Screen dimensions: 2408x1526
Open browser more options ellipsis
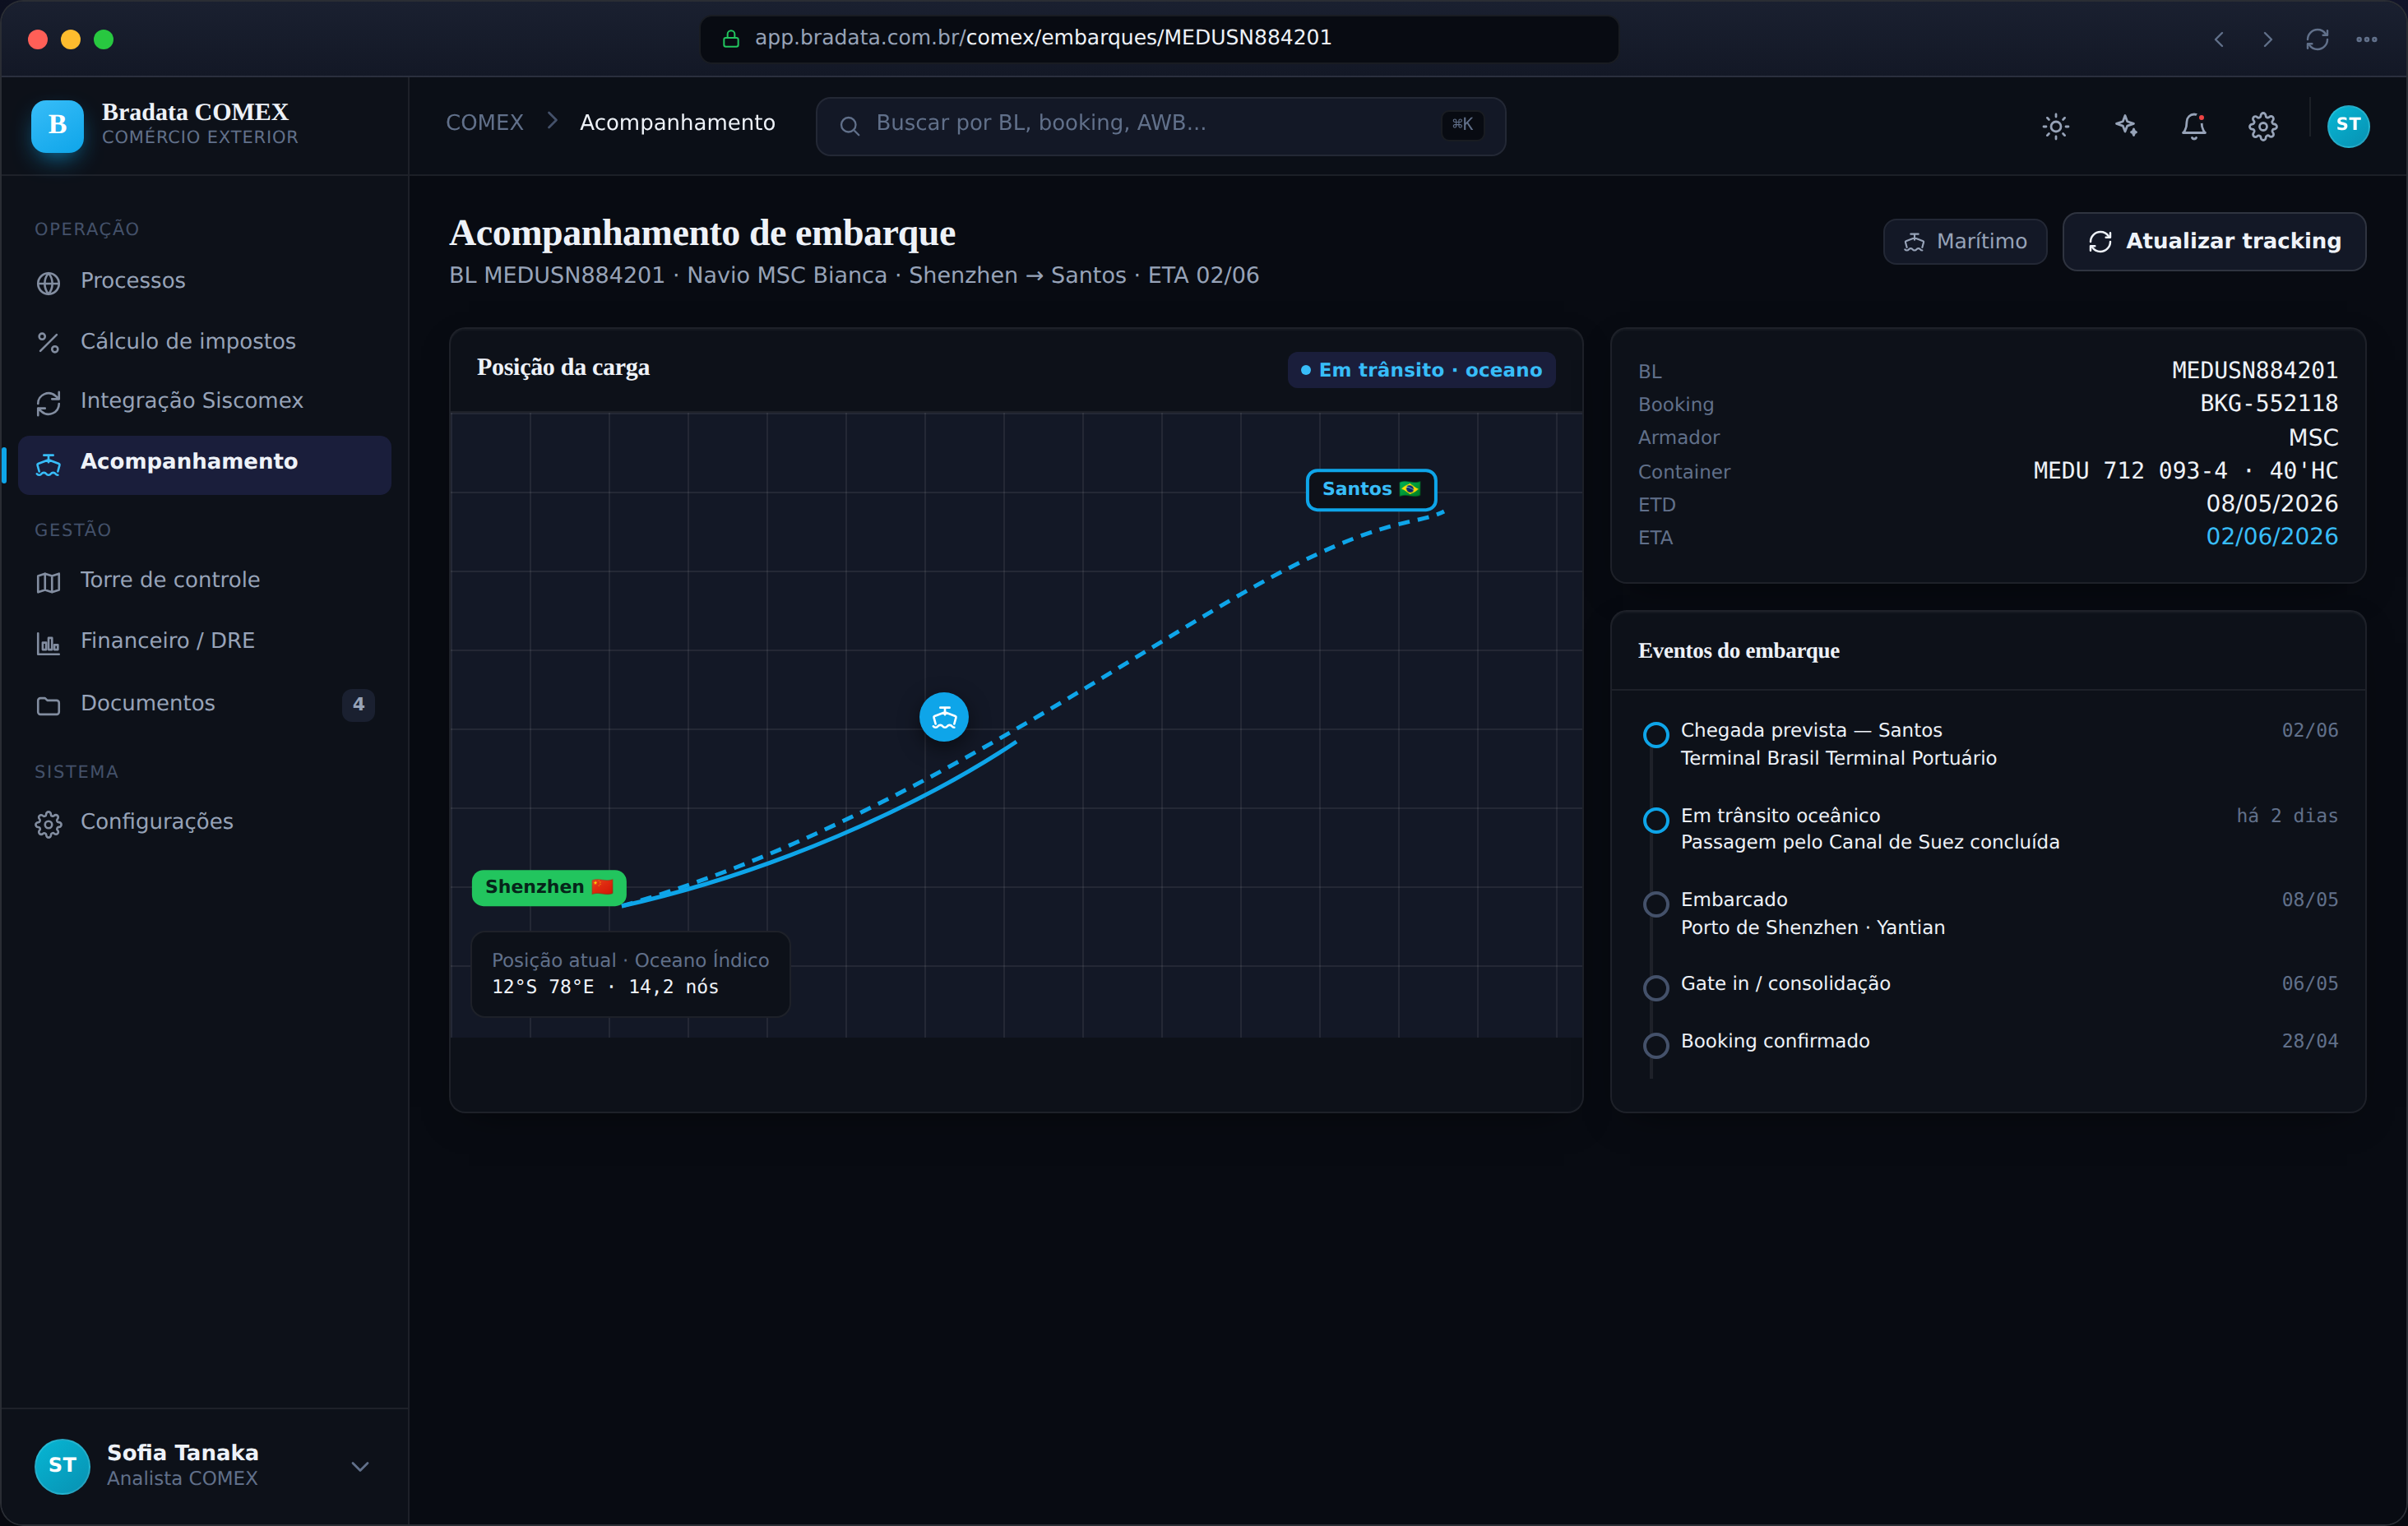pyautogui.click(x=2366, y=40)
